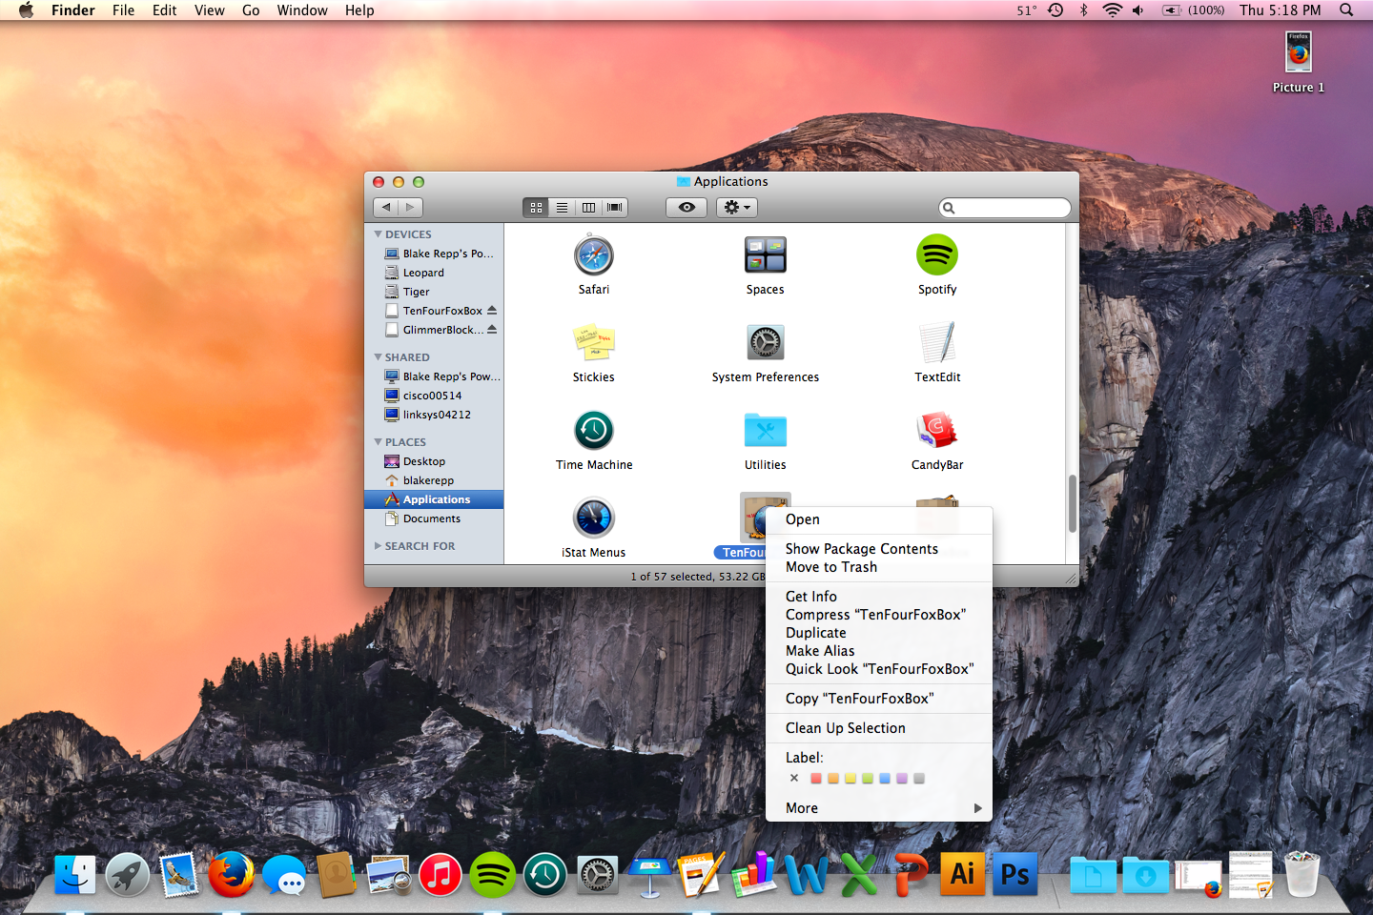Open Picture 1 file on the desktop

pyautogui.click(x=1299, y=52)
